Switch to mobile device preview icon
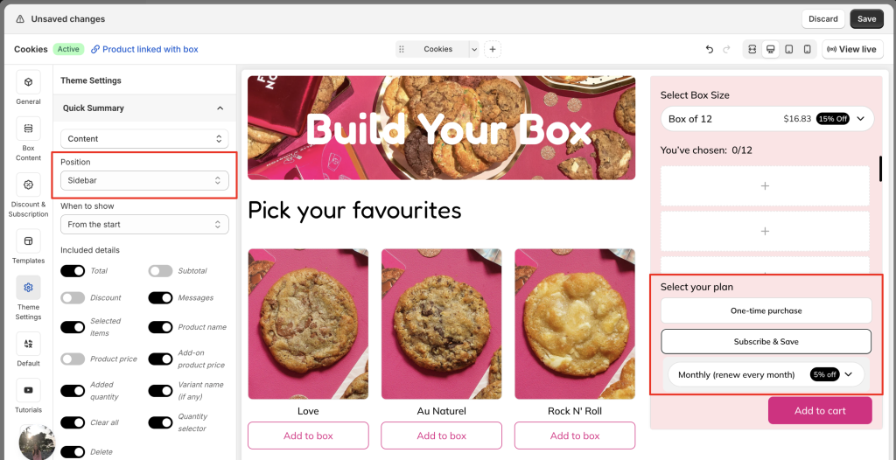The height and width of the screenshot is (460, 896). click(807, 50)
